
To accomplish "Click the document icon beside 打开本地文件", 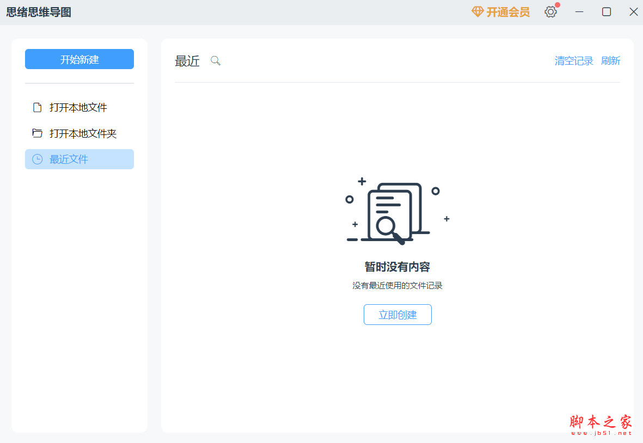I will tap(36, 107).
